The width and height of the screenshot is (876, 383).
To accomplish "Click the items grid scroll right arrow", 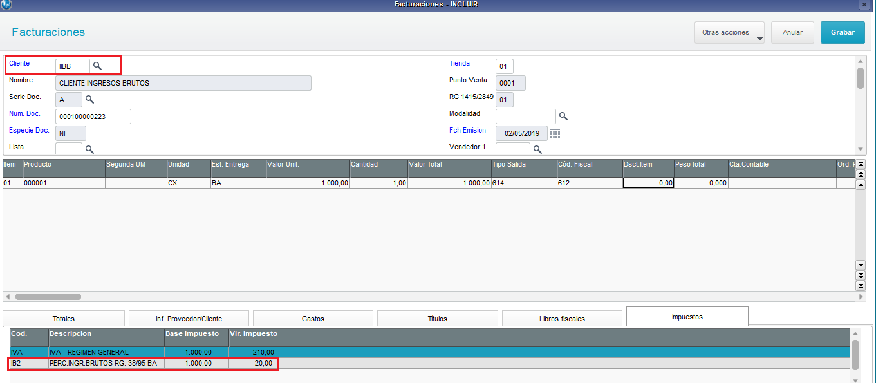I will click(x=861, y=297).
